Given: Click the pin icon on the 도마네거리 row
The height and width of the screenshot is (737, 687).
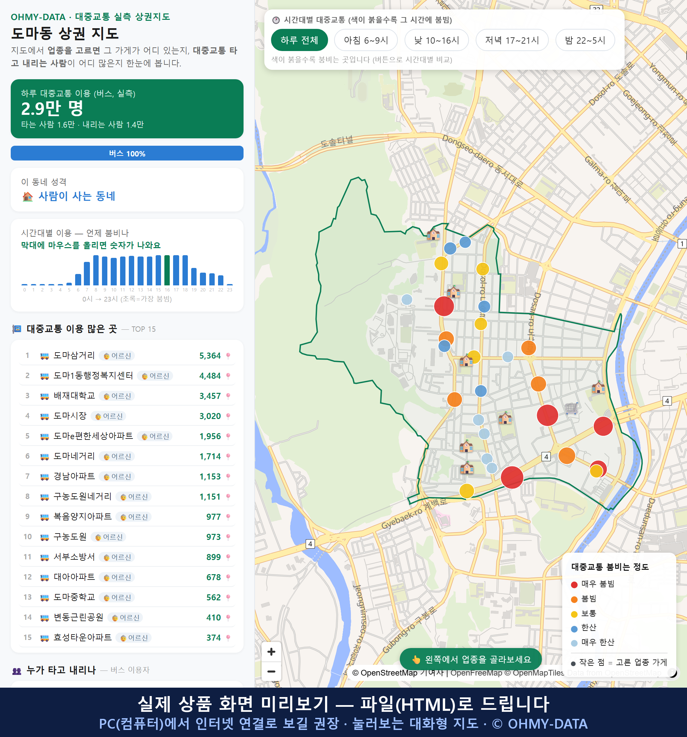Looking at the screenshot, I should (228, 456).
